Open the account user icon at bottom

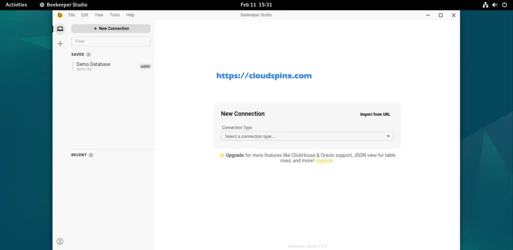(x=60, y=241)
